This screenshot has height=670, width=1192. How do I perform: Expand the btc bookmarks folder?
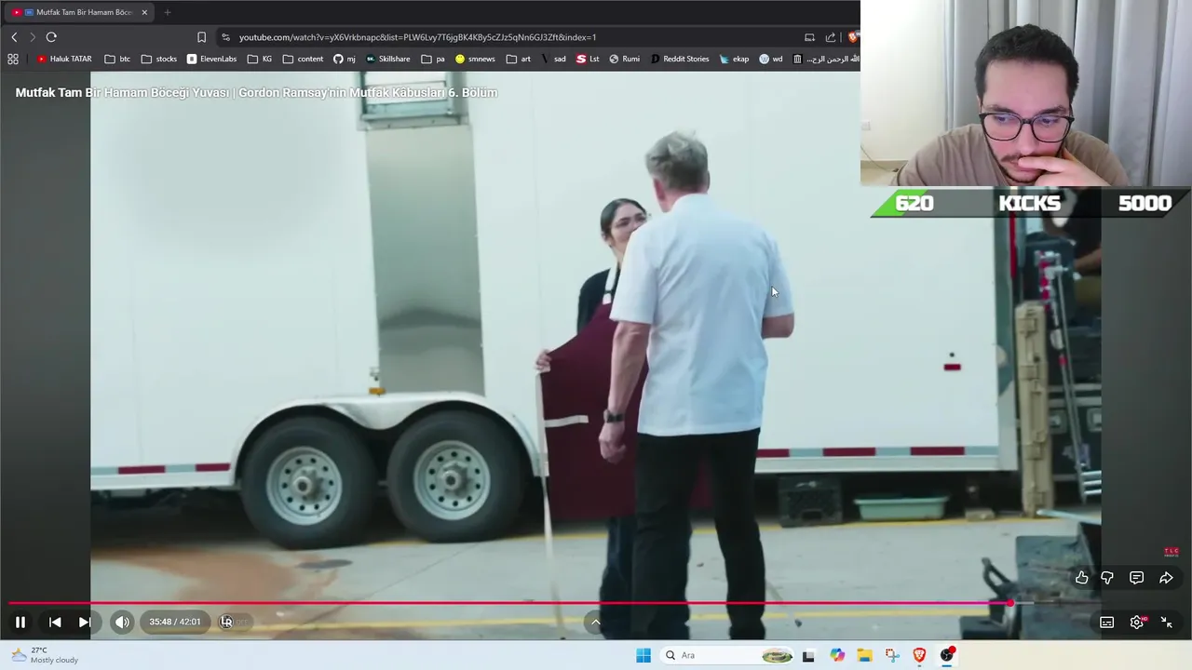117,59
